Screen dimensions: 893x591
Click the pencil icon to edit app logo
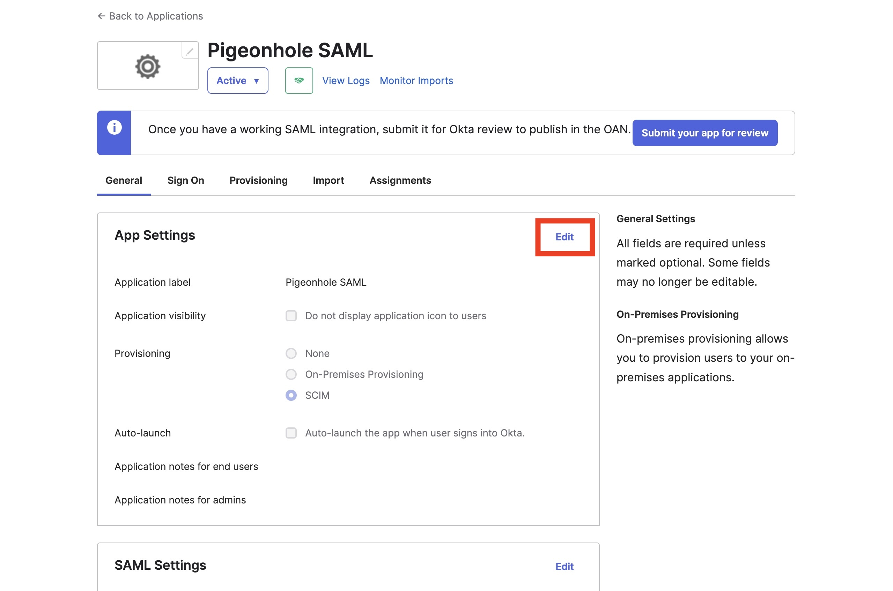click(x=190, y=51)
